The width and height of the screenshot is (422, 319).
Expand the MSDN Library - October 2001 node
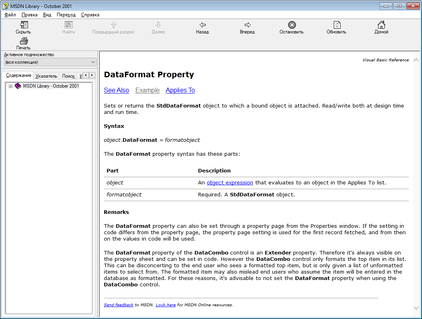tap(10, 86)
